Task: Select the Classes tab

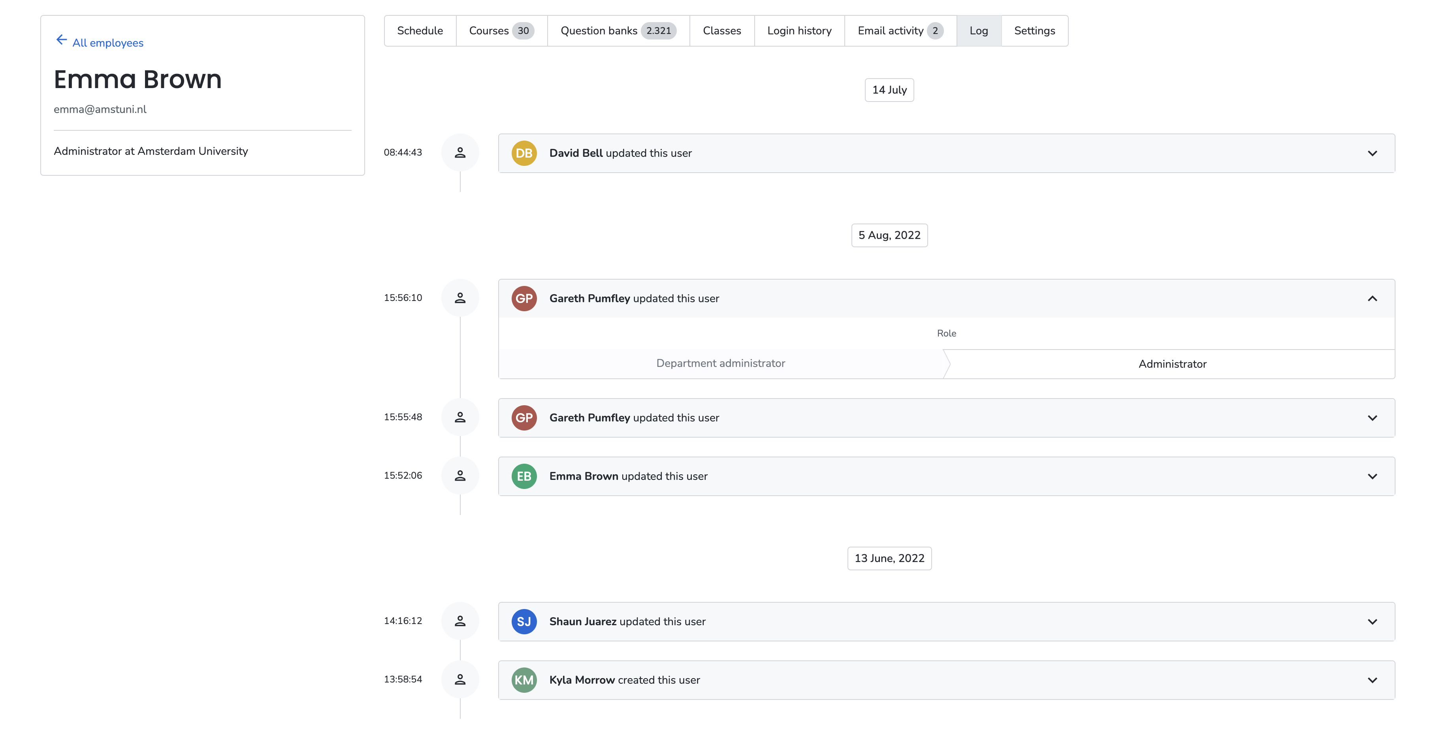Action: 722,31
